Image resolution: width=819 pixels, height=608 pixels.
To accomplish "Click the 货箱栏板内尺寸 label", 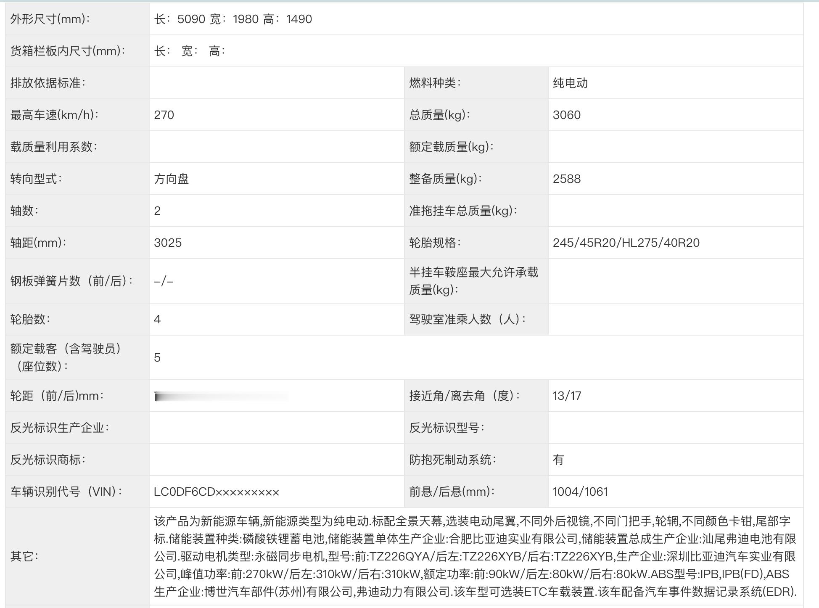I will click(x=68, y=51).
